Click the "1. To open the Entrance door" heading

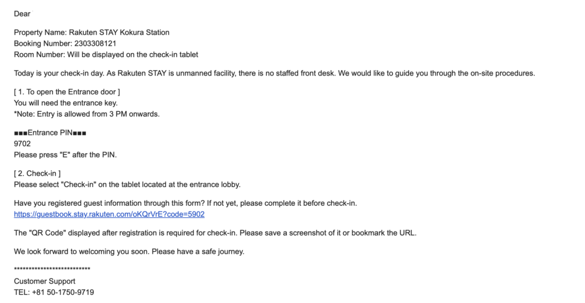point(67,91)
